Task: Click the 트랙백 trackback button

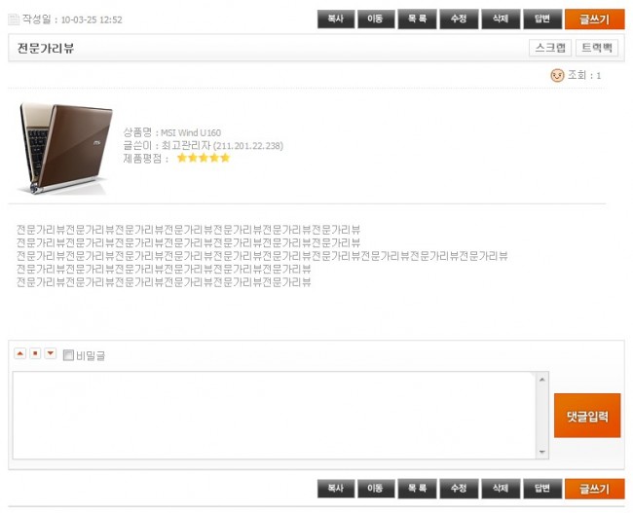Action: (x=597, y=48)
